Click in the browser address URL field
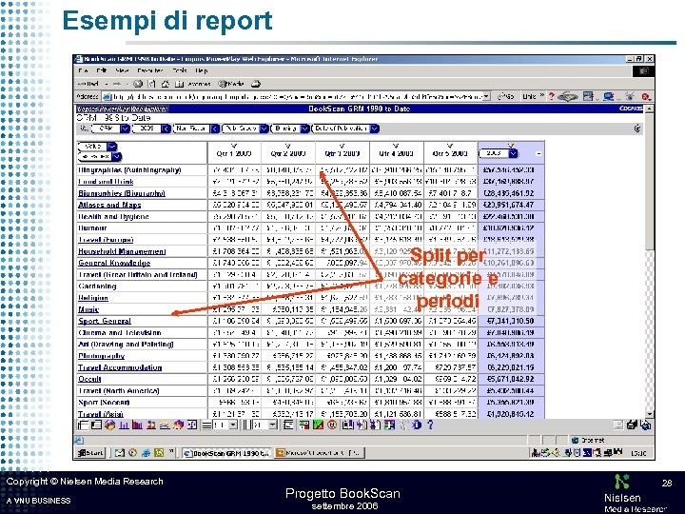Screen dimensions: 685x514 tap(297, 96)
